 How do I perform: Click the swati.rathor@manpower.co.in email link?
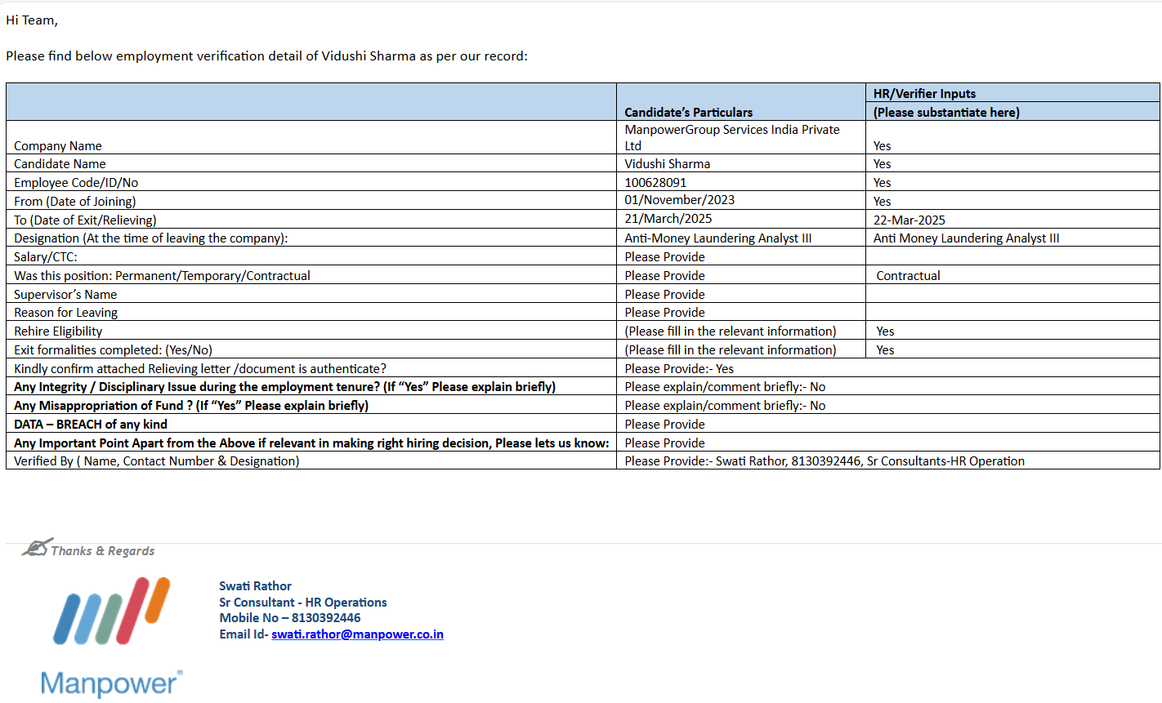[357, 634]
